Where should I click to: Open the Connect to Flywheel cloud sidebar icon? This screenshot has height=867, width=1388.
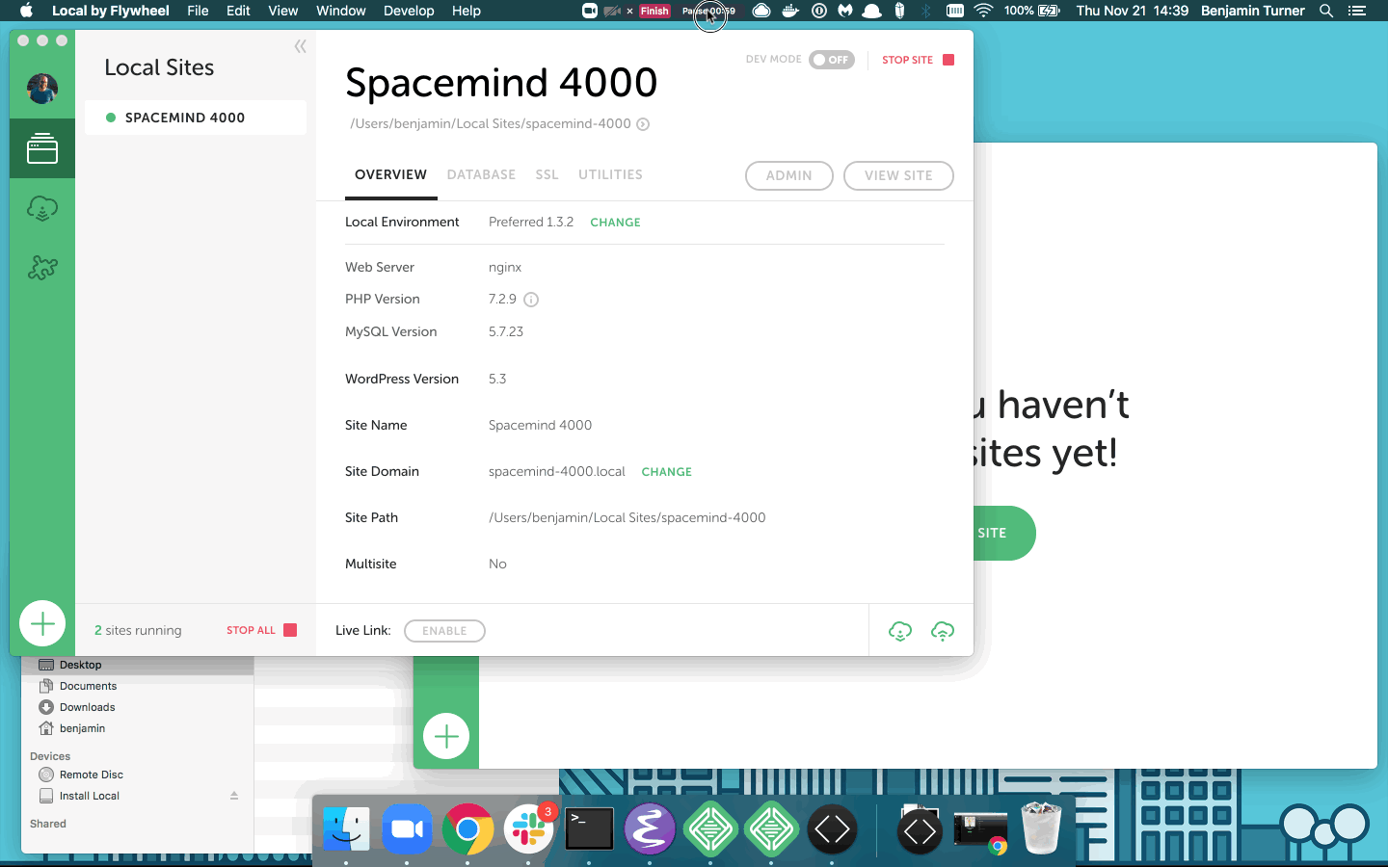coord(42,208)
